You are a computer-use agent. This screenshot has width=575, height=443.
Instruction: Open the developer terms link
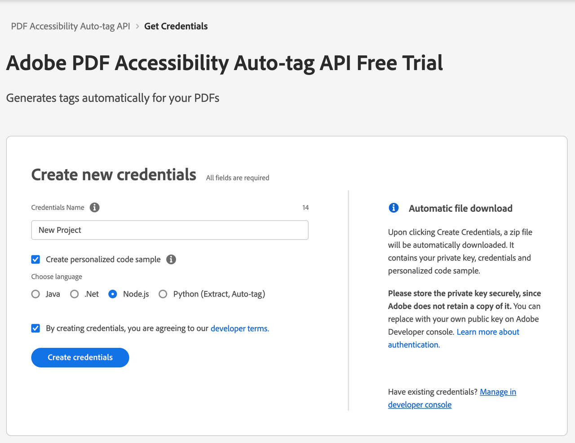tap(240, 329)
